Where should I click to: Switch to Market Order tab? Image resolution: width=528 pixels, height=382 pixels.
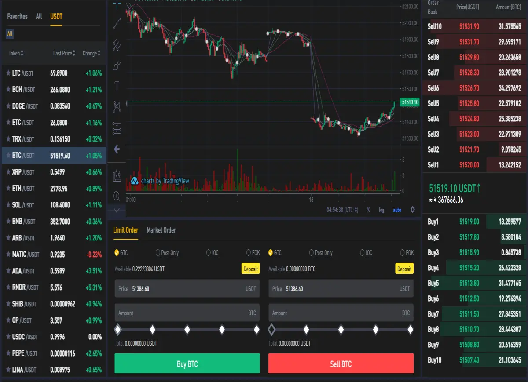tap(161, 230)
